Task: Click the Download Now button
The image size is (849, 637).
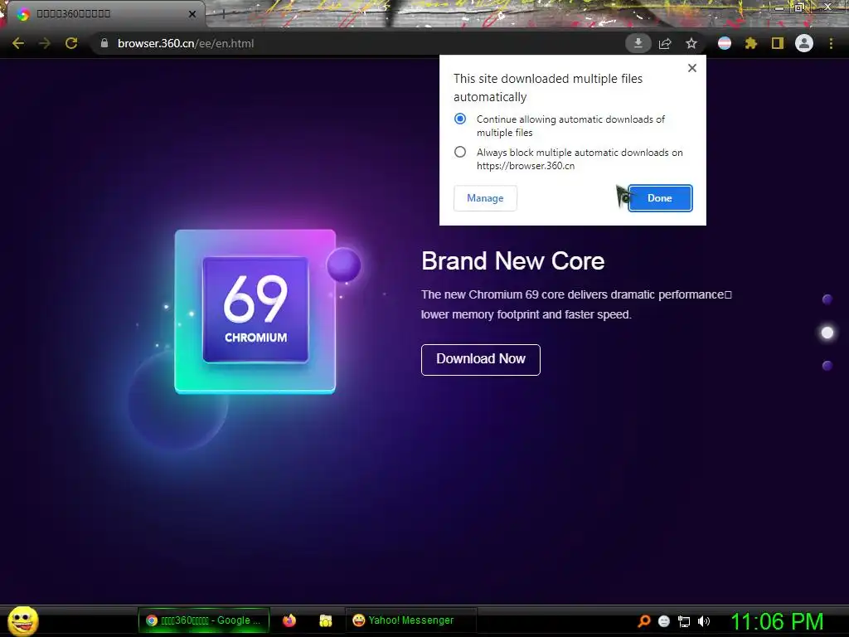Action: (481, 360)
